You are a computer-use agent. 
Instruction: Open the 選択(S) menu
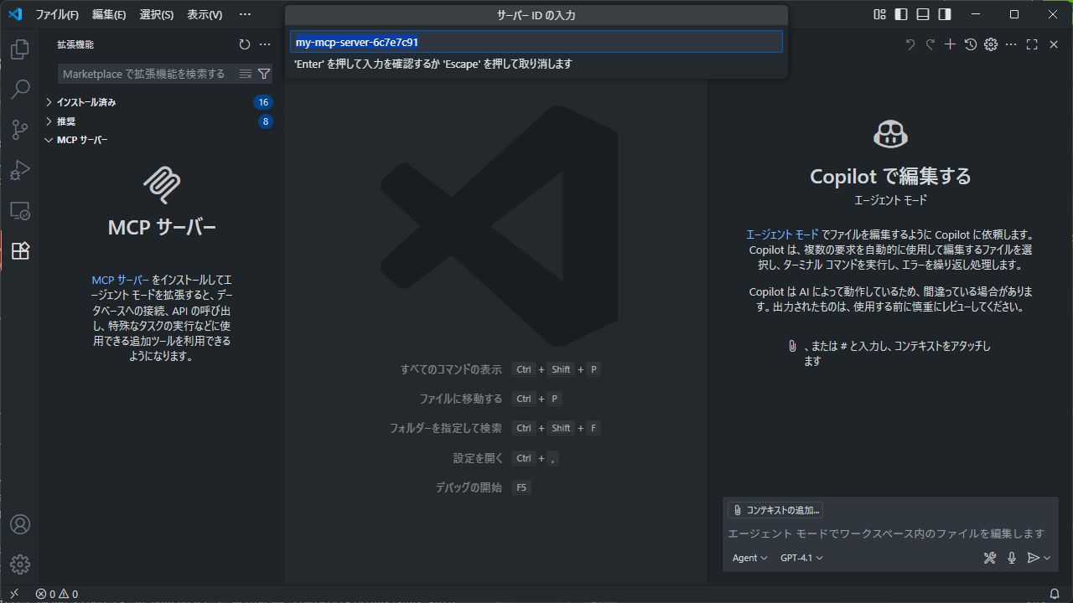157,14
